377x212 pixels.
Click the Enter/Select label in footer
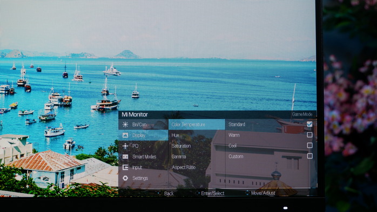213,193
